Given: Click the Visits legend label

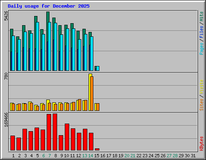Looking at the screenshot, I should [x=202, y=87].
